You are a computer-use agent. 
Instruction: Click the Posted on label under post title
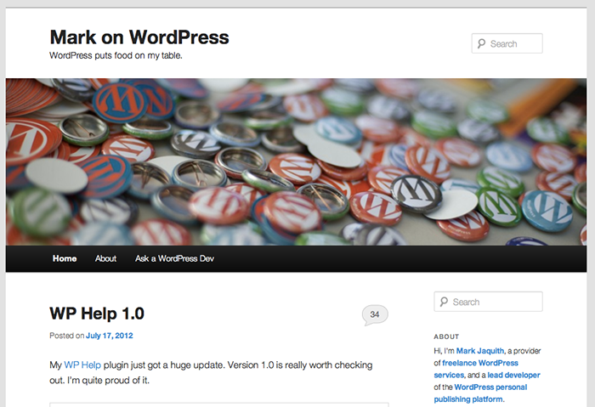(66, 336)
